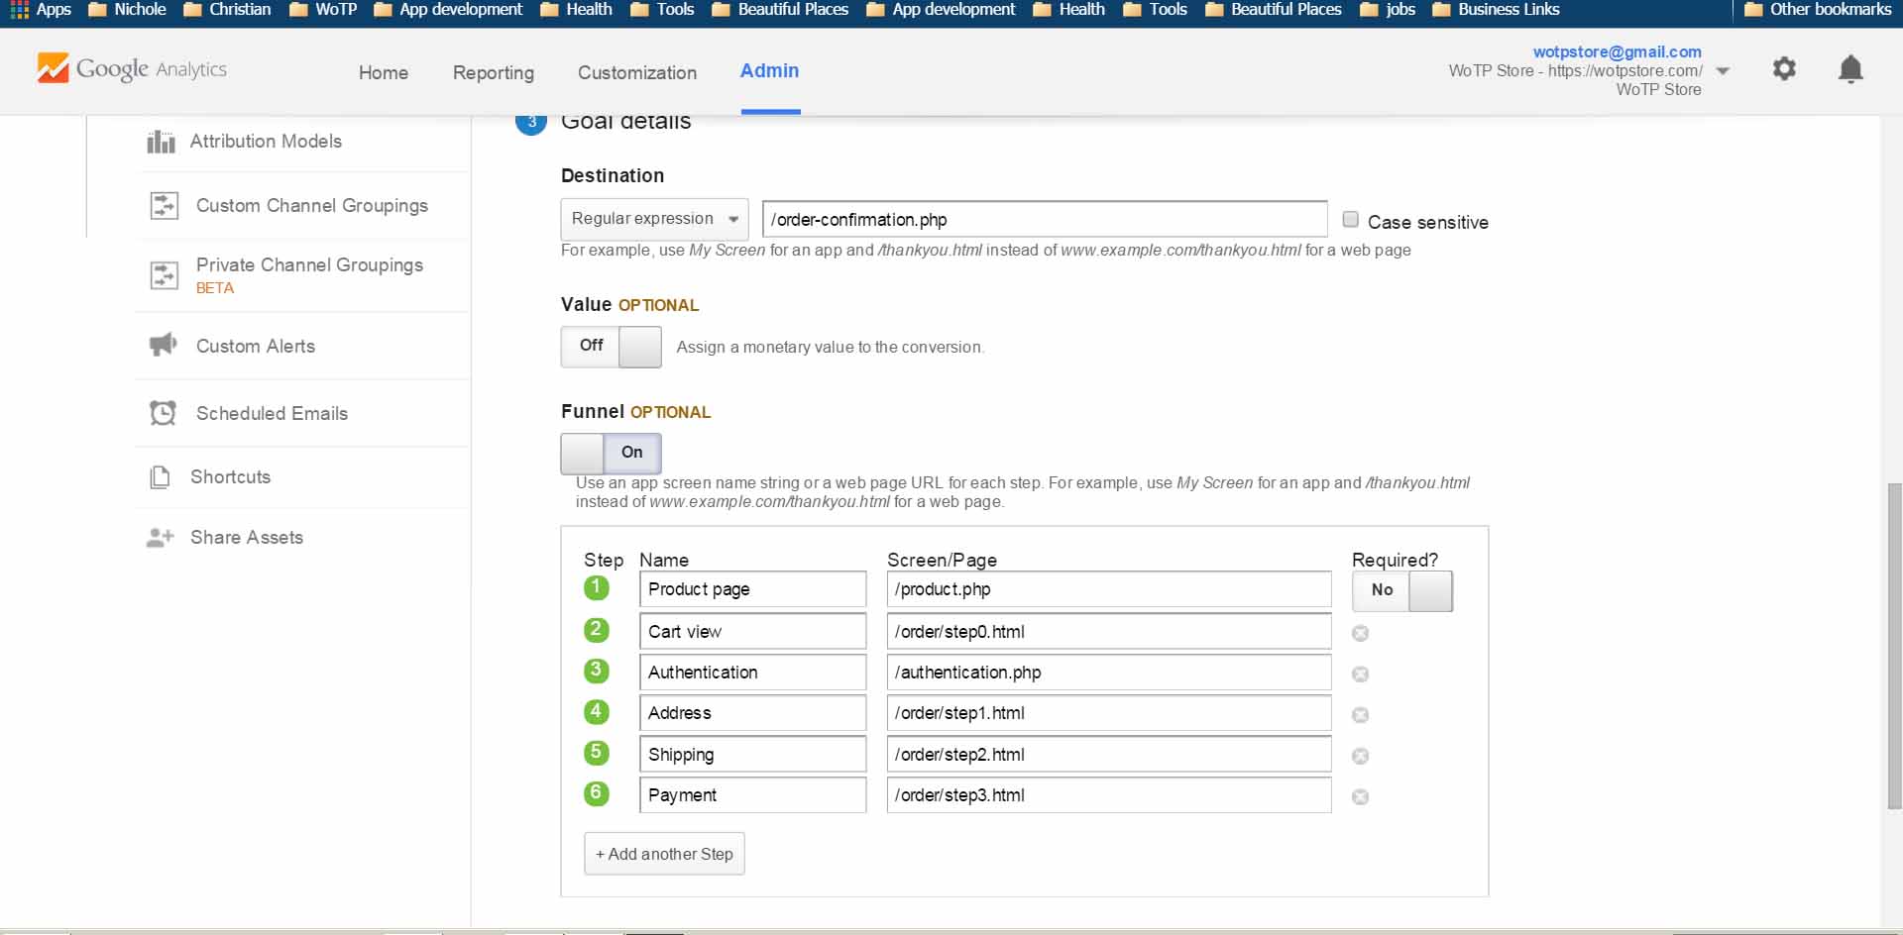
Task: Edit the /order/step2.html field
Action: (x=1109, y=755)
